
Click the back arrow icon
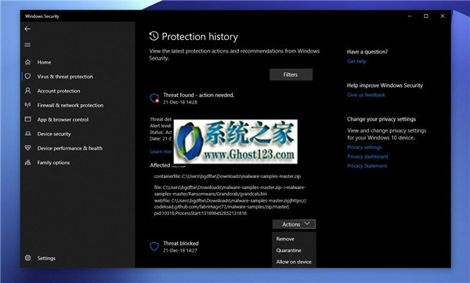pyautogui.click(x=27, y=29)
